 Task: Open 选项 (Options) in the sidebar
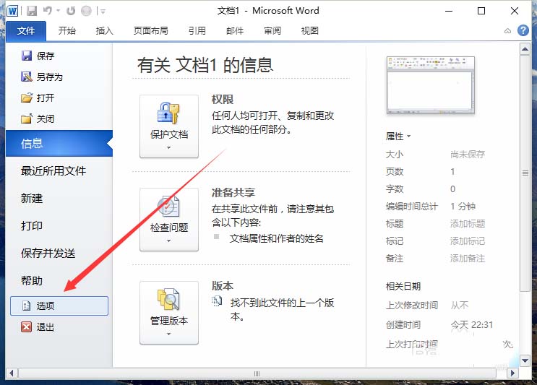[59, 306]
